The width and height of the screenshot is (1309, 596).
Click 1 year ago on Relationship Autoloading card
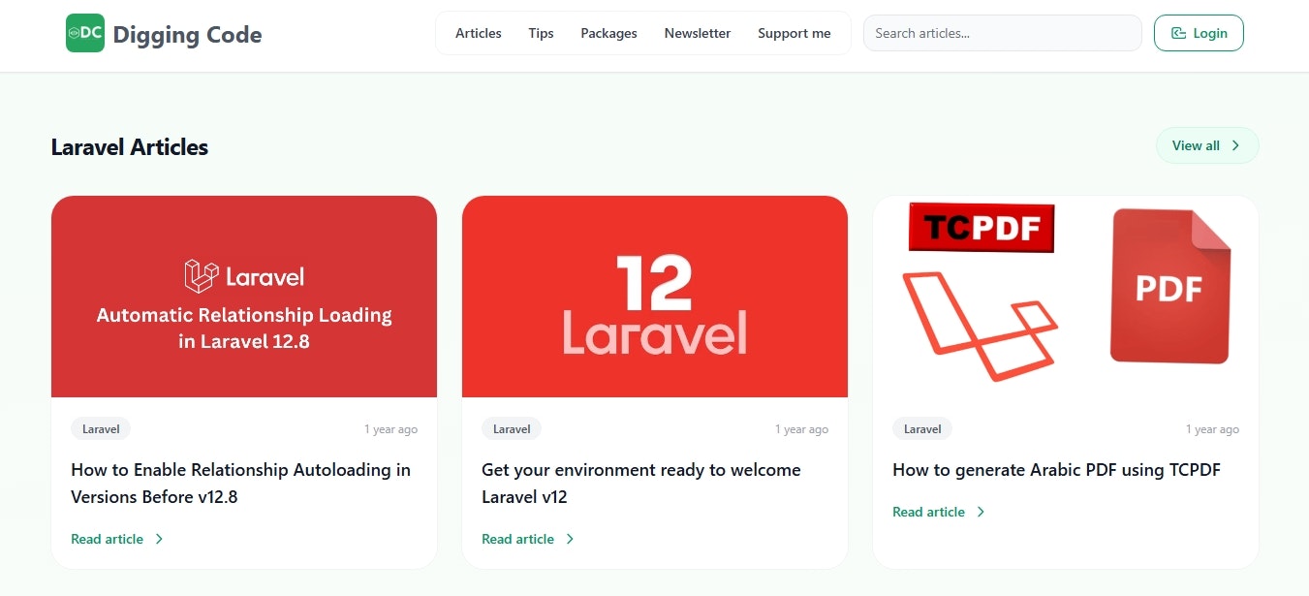pyautogui.click(x=390, y=429)
